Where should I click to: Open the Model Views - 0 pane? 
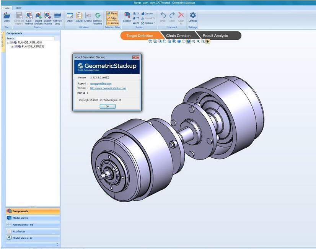point(33,238)
